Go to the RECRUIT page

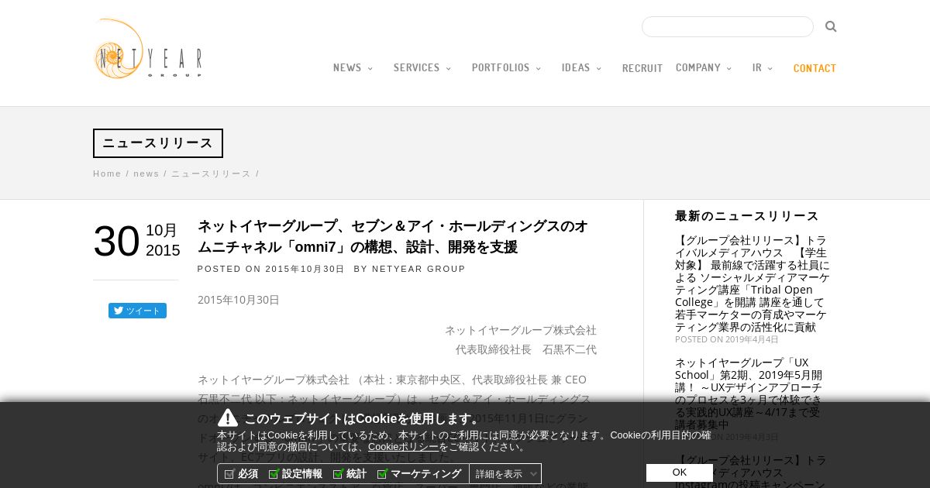tap(642, 68)
